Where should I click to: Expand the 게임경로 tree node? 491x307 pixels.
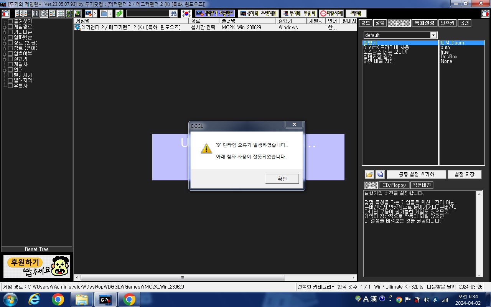click(x=5, y=27)
